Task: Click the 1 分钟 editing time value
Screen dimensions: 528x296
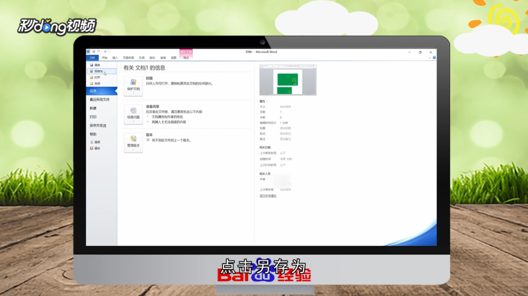Action: pos(284,123)
